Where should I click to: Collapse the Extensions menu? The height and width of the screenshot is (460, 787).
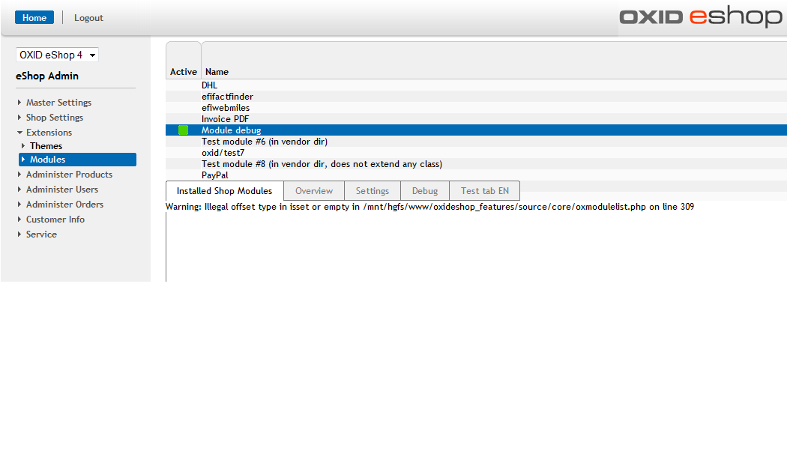click(49, 133)
